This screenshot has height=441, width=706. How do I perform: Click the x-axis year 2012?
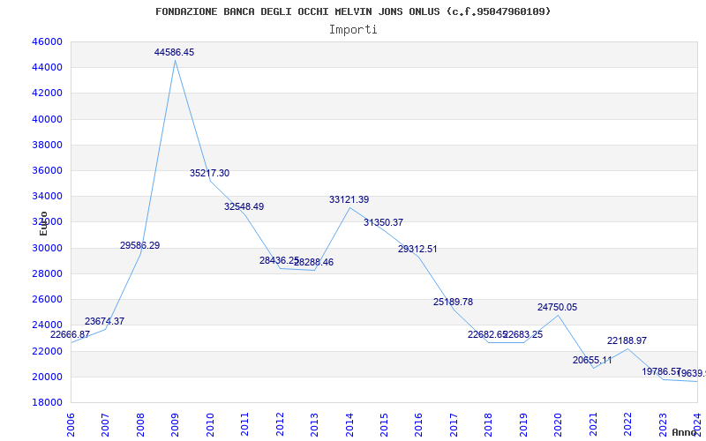click(280, 424)
